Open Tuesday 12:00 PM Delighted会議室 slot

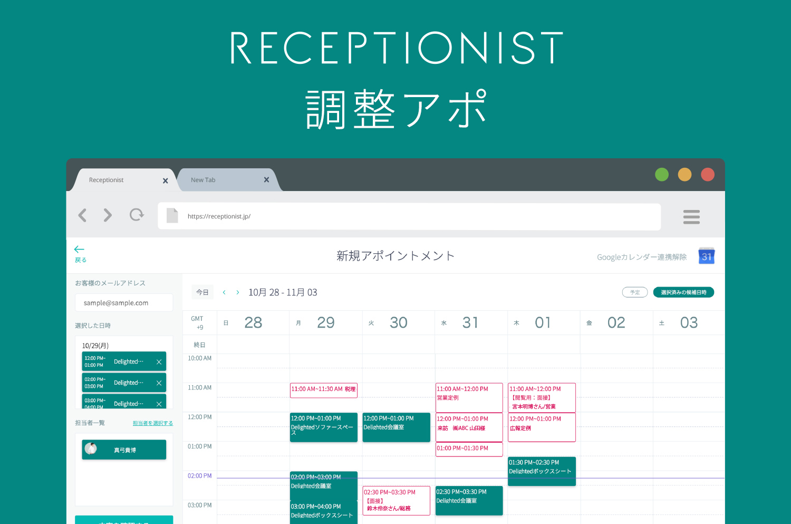[x=397, y=427]
